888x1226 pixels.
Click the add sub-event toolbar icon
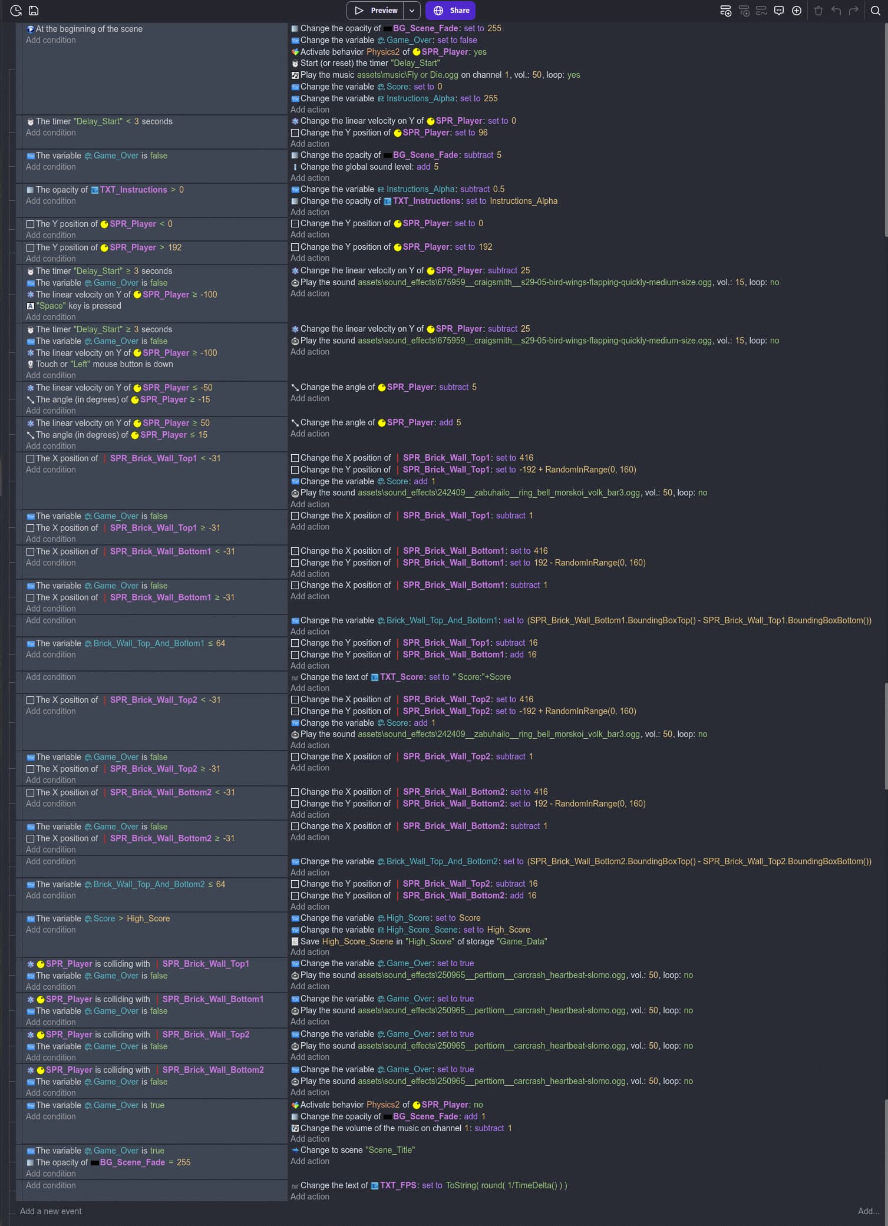(744, 11)
